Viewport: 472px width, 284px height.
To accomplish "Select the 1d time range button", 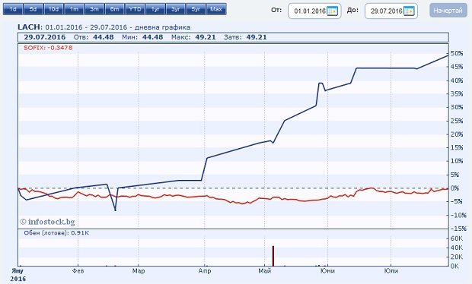I will point(13,9).
